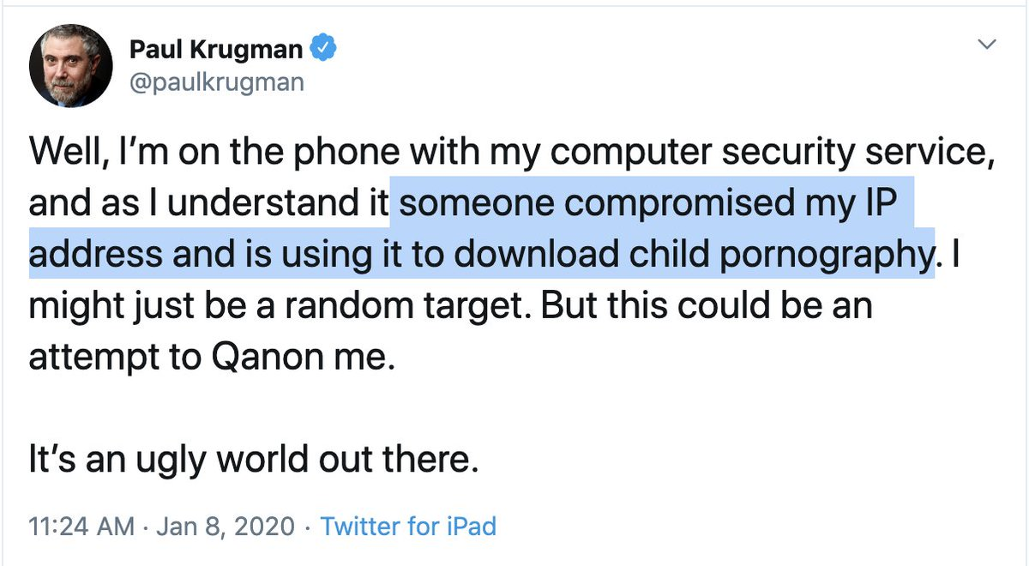Screen dimensions: 1029x566
Task: Visit the @paulkrugman handle link
Action: [x=216, y=82]
